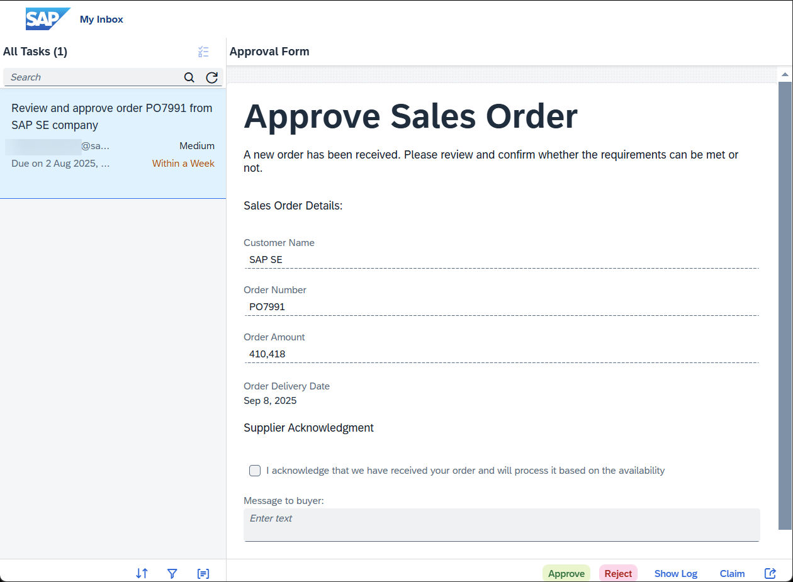Screen dimensions: 793x582
Task: Click the Message to buyer text area
Action: point(502,525)
